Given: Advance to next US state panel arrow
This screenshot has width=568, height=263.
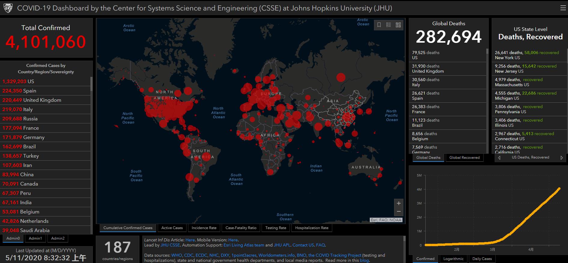Looking at the screenshot, I should 561,158.
